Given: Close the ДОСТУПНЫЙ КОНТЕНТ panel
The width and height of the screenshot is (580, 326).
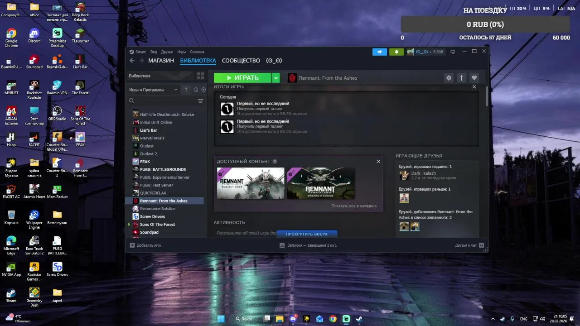Looking at the screenshot, I should (x=378, y=161).
